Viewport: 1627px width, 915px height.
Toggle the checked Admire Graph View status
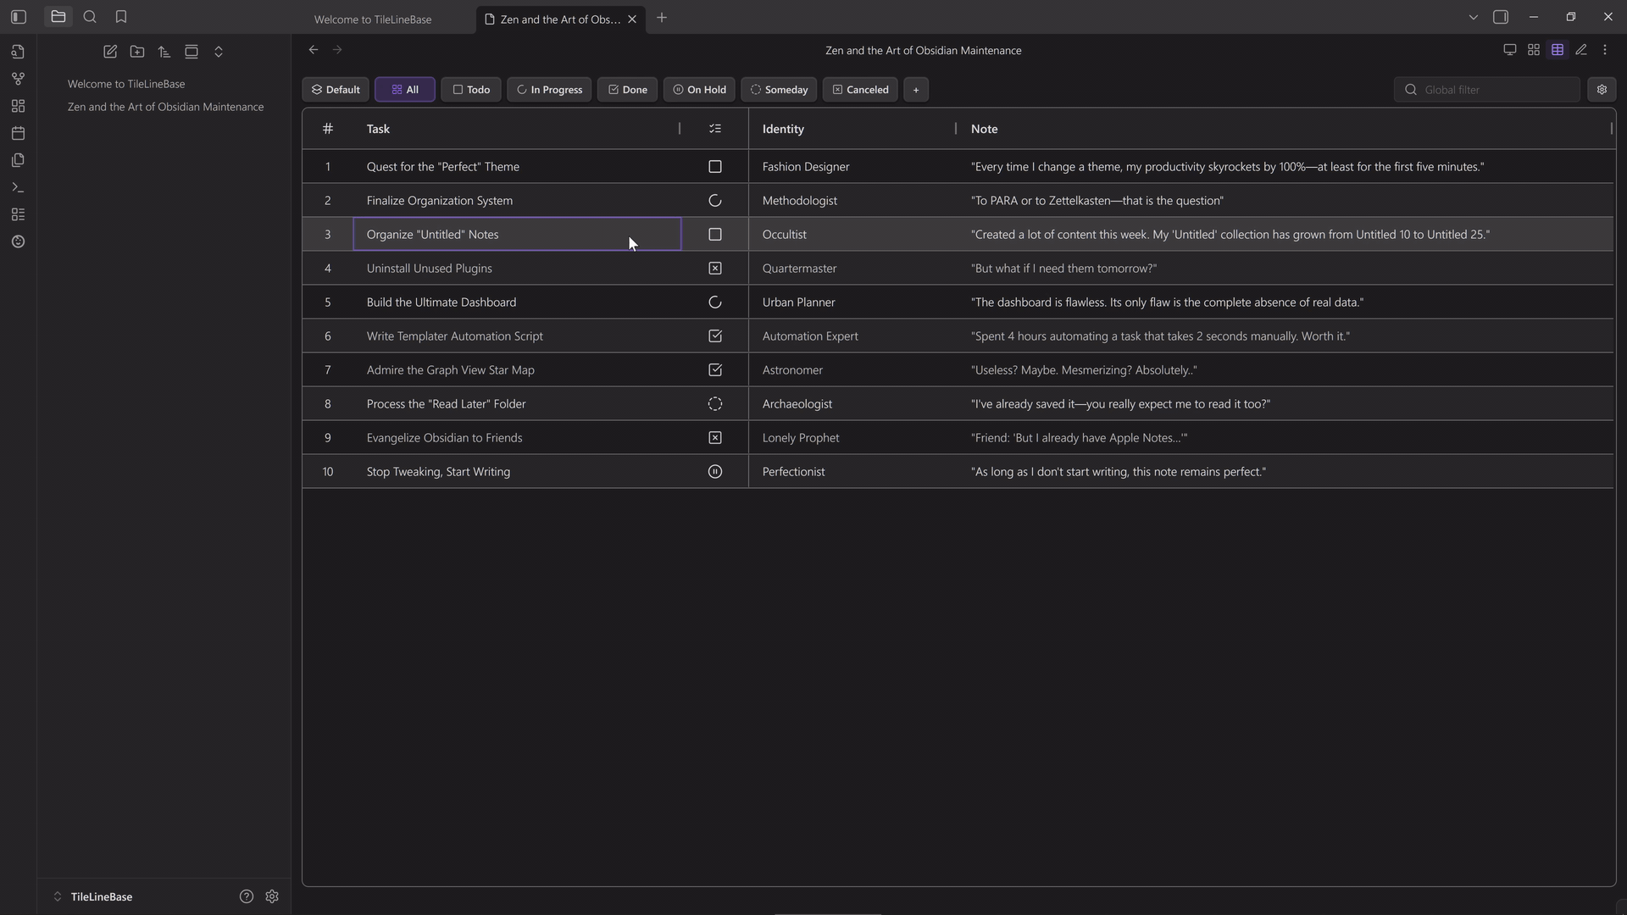[715, 370]
